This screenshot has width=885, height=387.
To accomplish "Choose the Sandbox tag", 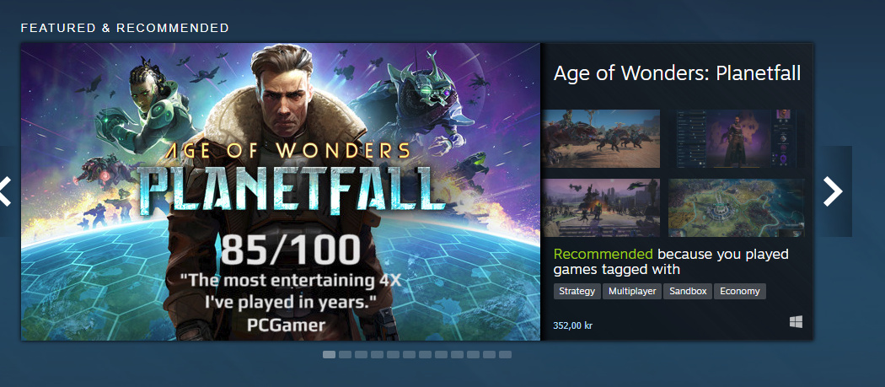I will pyautogui.click(x=688, y=292).
